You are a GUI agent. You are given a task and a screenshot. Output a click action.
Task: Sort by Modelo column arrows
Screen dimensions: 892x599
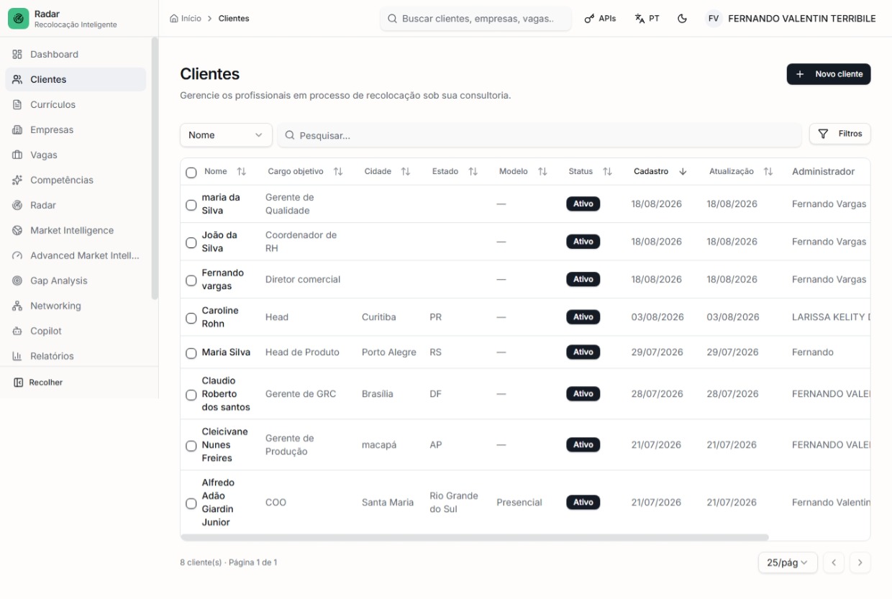542,172
